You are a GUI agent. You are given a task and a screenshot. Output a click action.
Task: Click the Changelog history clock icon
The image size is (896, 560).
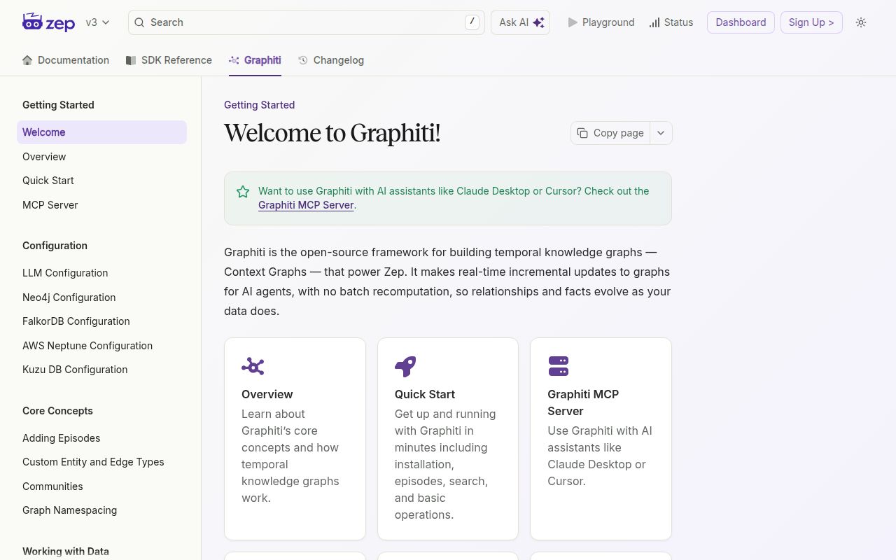[303, 60]
